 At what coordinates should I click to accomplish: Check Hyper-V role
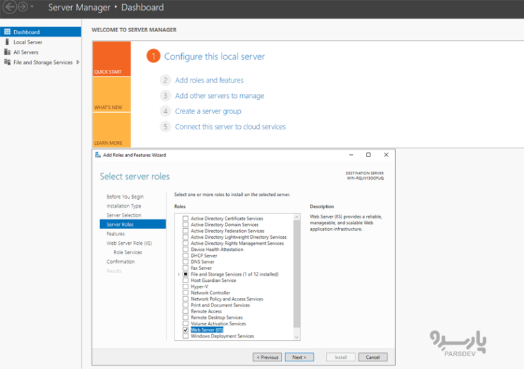click(185, 286)
